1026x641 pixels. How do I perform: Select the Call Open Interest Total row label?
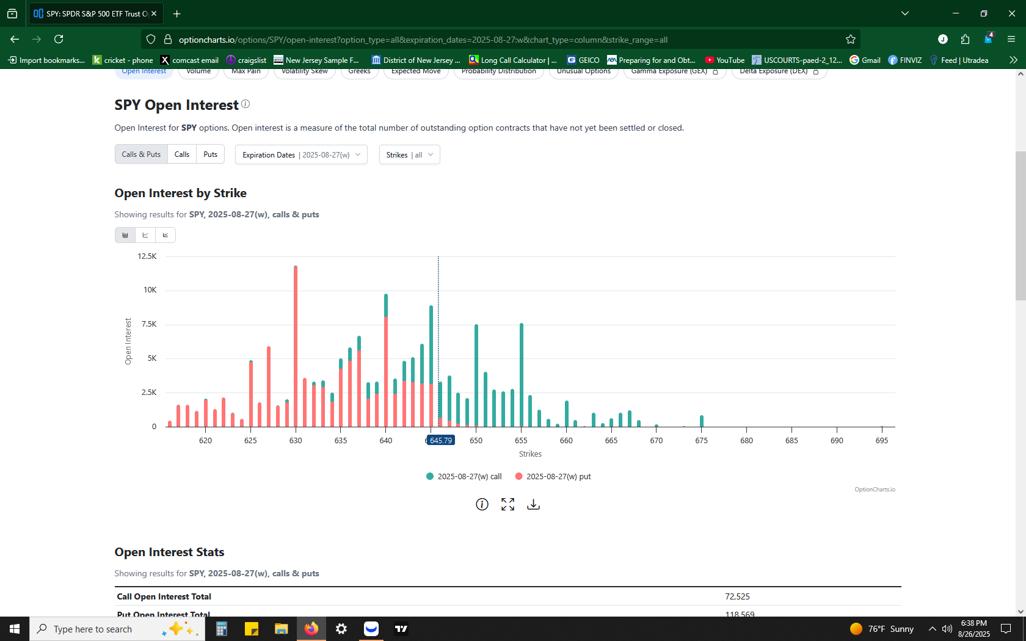tap(164, 596)
